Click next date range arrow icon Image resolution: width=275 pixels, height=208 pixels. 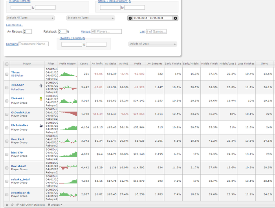coord(175,18)
